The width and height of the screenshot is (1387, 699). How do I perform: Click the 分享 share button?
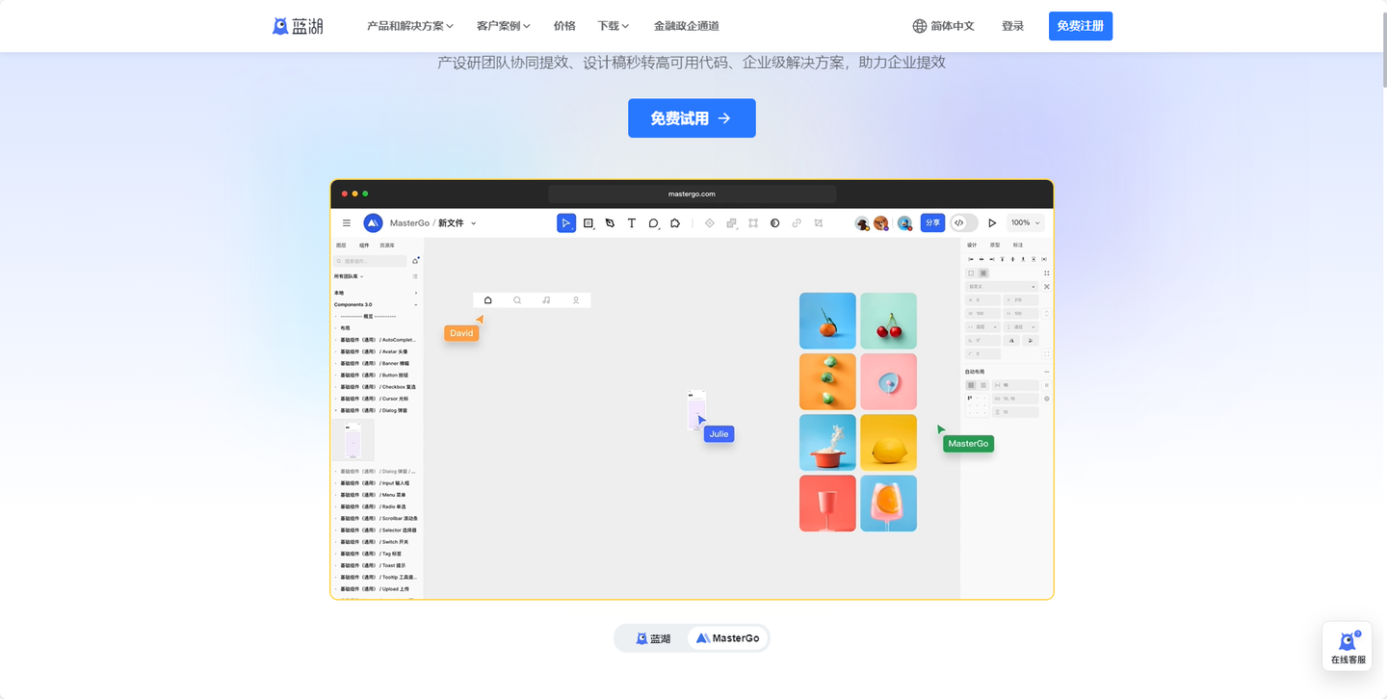pyautogui.click(x=932, y=223)
